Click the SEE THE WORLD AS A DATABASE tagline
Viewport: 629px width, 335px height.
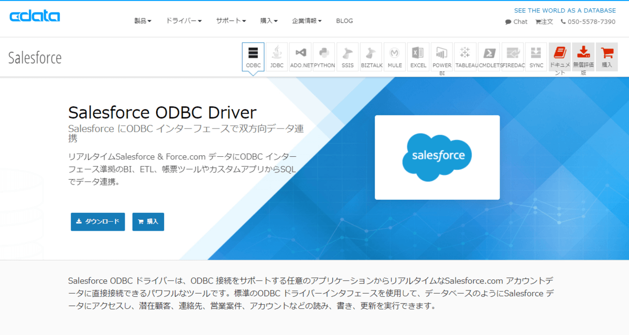(565, 10)
